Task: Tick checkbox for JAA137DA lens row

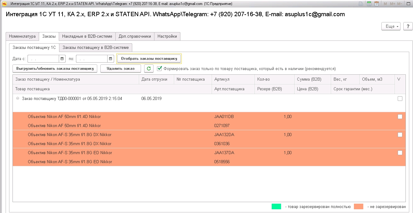Action: click(x=400, y=153)
